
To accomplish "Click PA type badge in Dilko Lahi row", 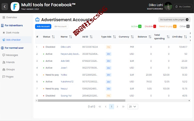I will 109,47.
